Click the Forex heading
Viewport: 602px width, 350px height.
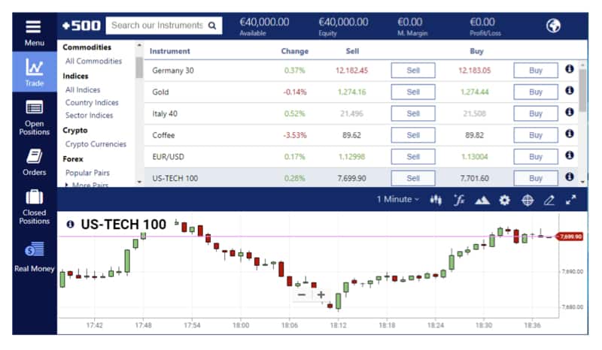(x=73, y=158)
